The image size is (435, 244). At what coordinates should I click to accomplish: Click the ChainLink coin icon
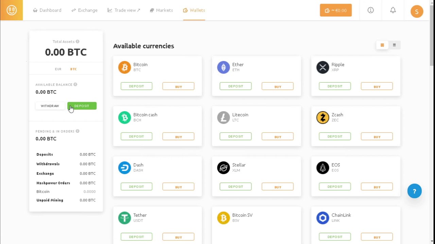pos(323,218)
